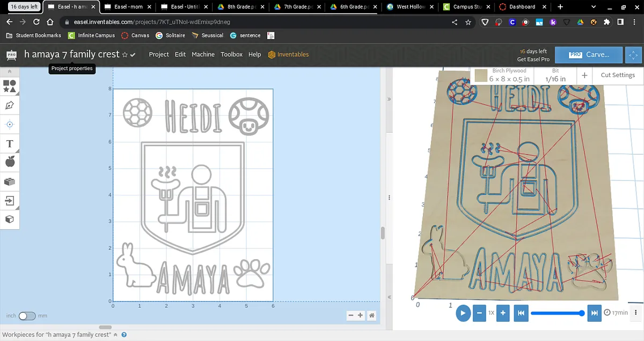This screenshot has height=341, width=644.
Task: Click the Carve button
Action: 589,55
